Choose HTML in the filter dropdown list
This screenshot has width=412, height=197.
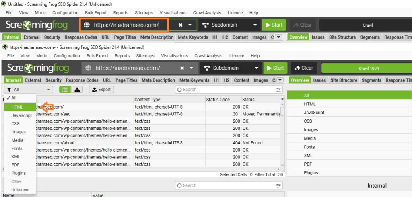(20, 107)
